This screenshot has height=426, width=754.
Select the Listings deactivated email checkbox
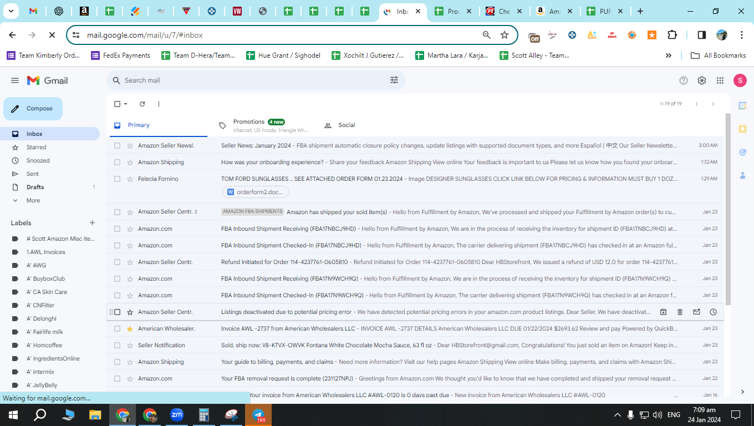click(x=117, y=312)
